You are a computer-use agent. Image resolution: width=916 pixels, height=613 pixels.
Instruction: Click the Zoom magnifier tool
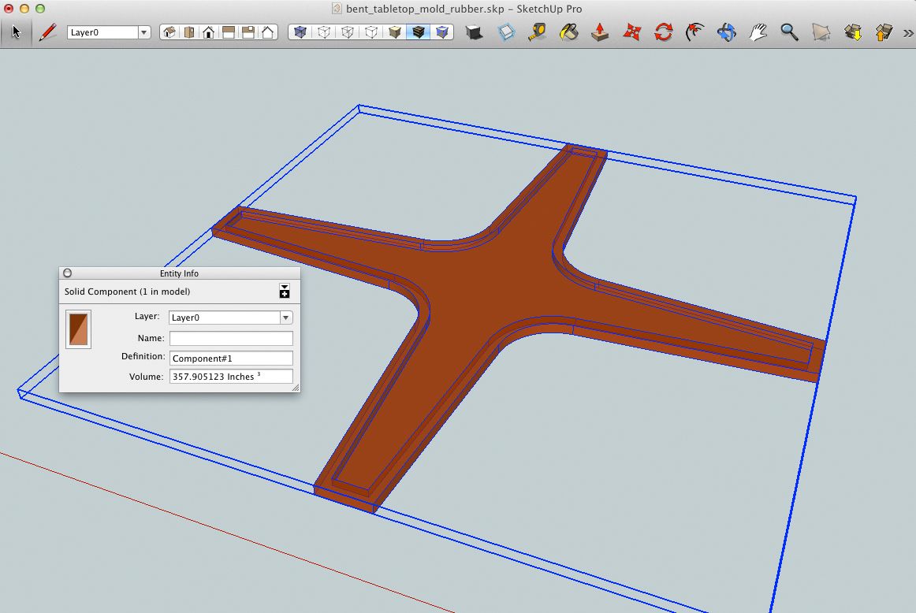tap(789, 32)
